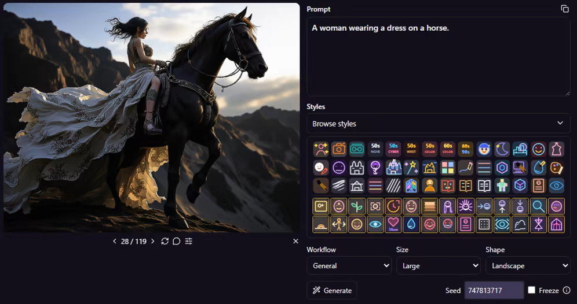This screenshot has width=577, height=304.
Task: Select the four pastel squares style icon
Action: pos(448,168)
